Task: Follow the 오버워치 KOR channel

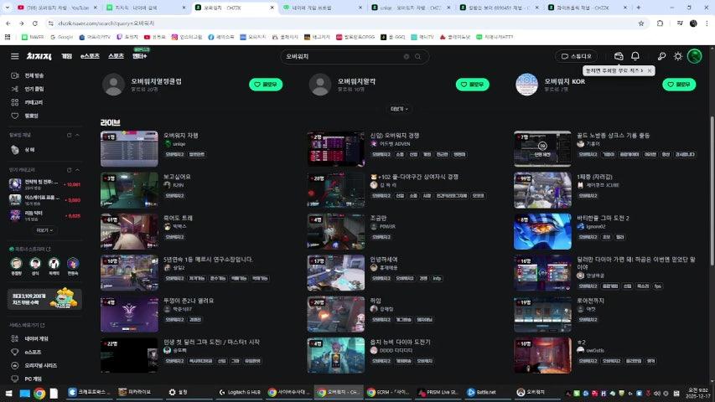Action: click(x=679, y=85)
